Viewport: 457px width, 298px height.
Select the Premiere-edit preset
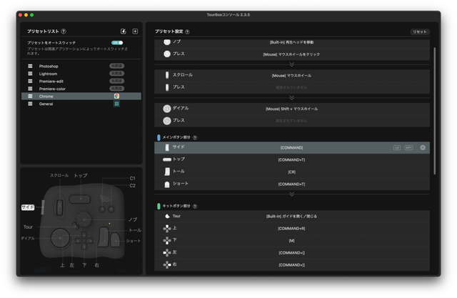coord(81,81)
